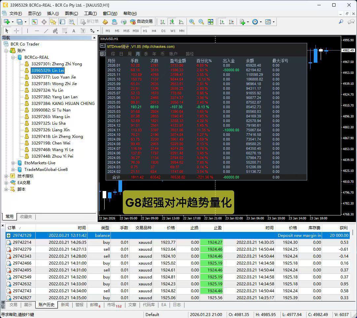Expand the EtoMarkets-Live node
Viewport: 357px width, 318px height.
point(13,163)
